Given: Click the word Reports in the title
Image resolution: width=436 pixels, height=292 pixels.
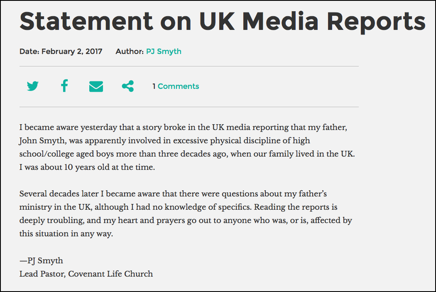Looking at the screenshot, I should pos(376,22).
